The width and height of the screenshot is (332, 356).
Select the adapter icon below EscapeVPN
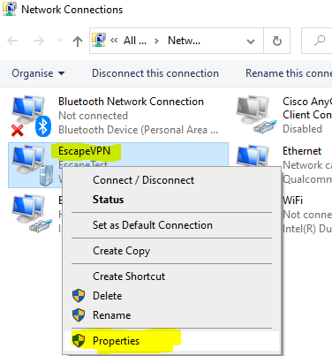point(33,214)
